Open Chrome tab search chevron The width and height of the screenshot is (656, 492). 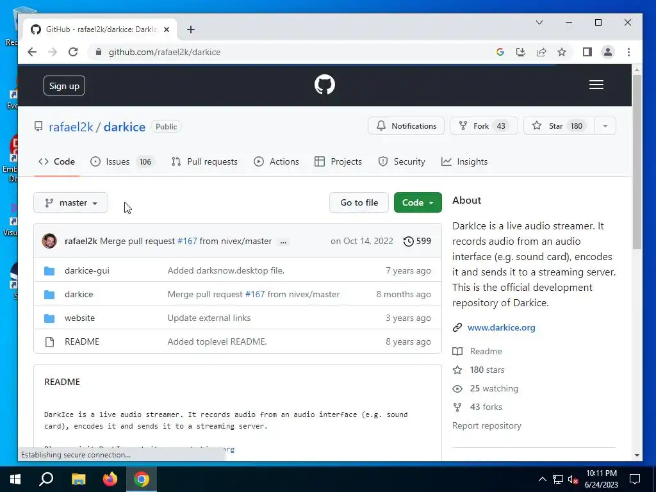pyautogui.click(x=539, y=22)
